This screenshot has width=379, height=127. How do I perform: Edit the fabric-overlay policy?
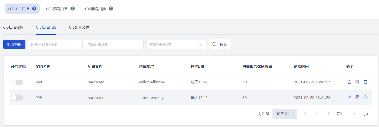click(349, 97)
